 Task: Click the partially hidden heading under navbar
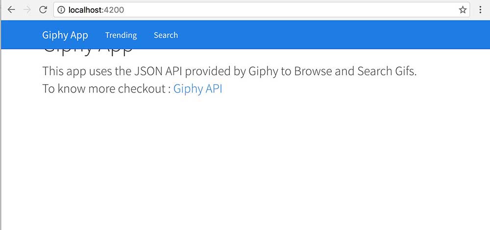88,51
